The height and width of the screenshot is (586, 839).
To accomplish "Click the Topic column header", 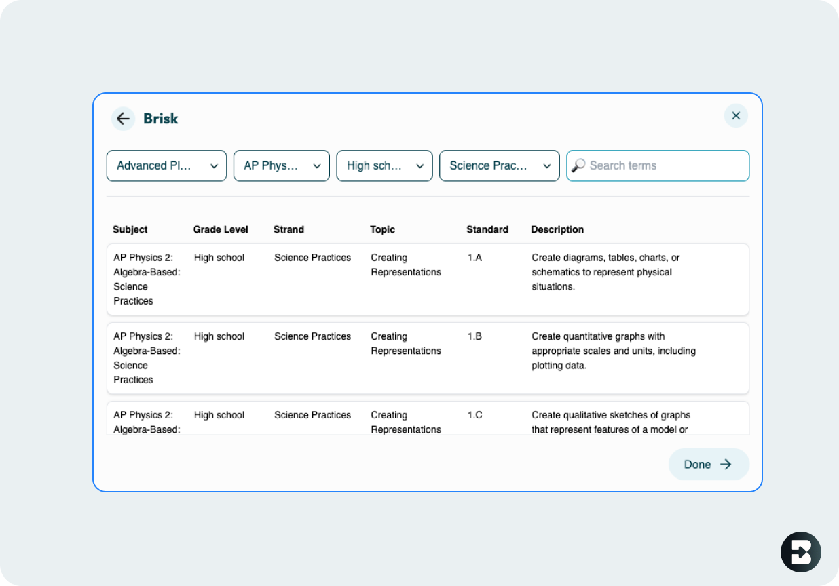I will point(383,229).
